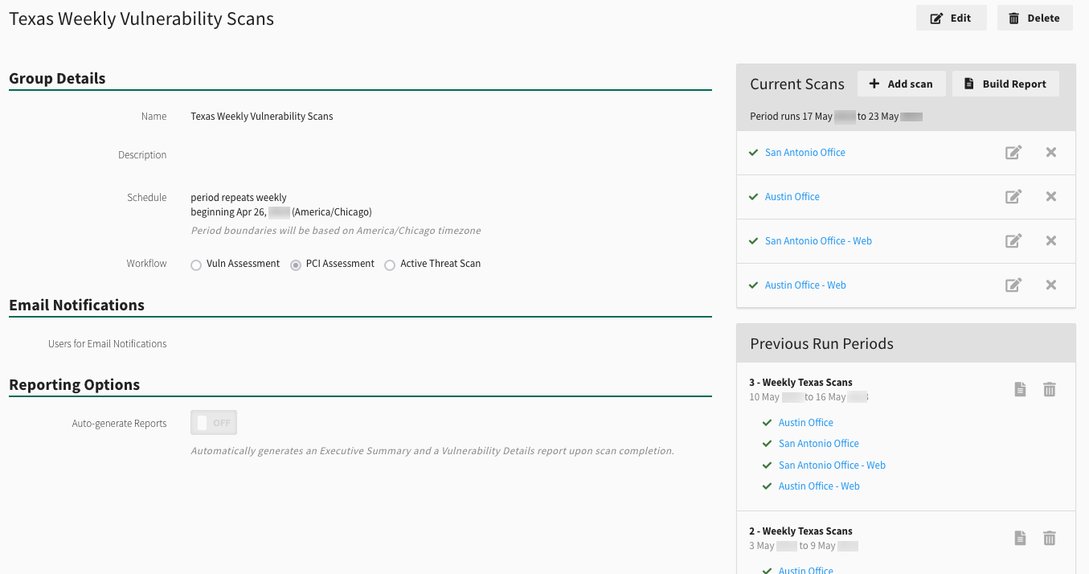Edit the Austin Office current scan
This screenshot has width=1089, height=574.
click(x=1013, y=197)
